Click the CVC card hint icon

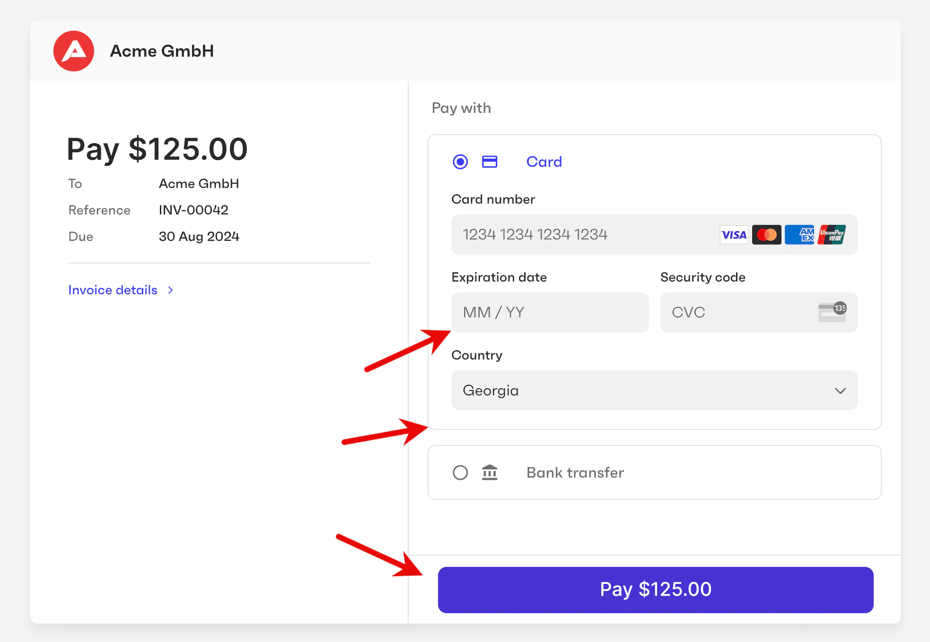click(833, 312)
